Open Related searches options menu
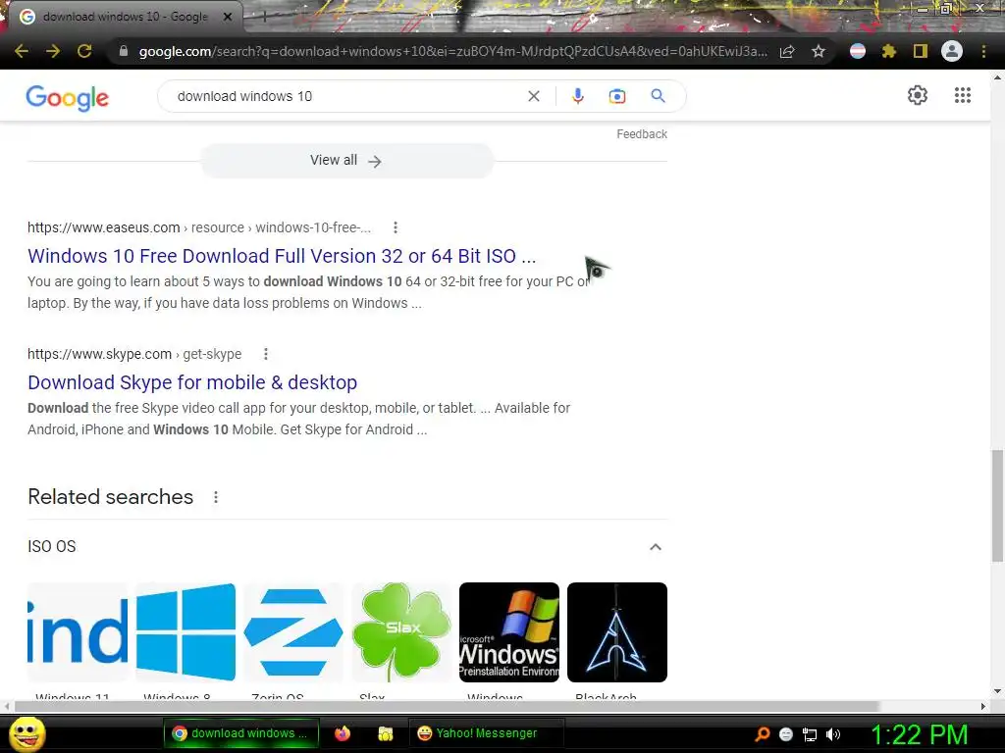 tap(216, 497)
